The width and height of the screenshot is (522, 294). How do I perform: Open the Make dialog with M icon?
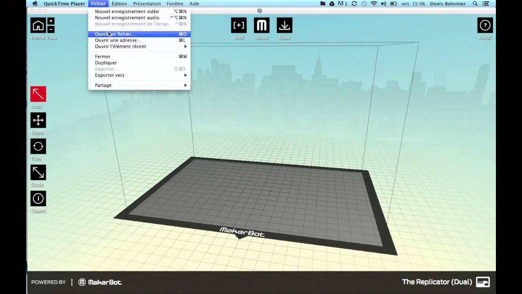point(261,25)
